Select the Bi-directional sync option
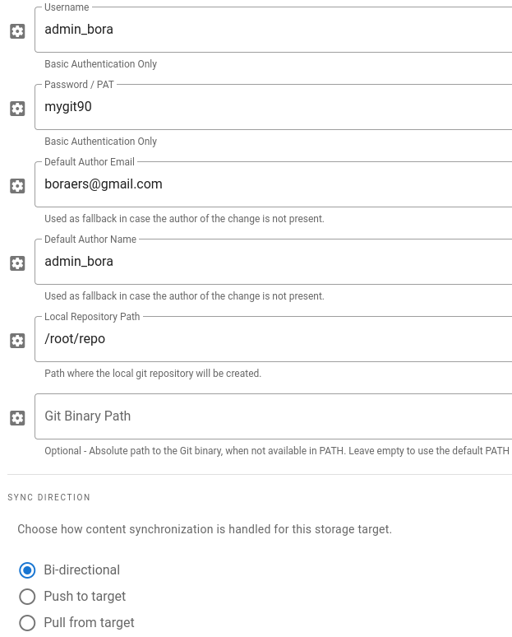512x637 pixels. [27, 570]
